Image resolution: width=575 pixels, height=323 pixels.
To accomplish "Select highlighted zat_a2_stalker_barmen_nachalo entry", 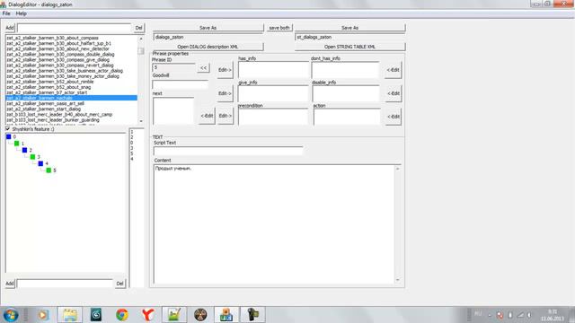I will (x=72, y=98).
